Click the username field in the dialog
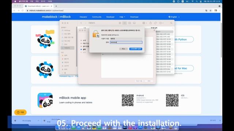Image resolution: width=234 pixels, height=131 pixels. pyautogui.click(x=126, y=39)
